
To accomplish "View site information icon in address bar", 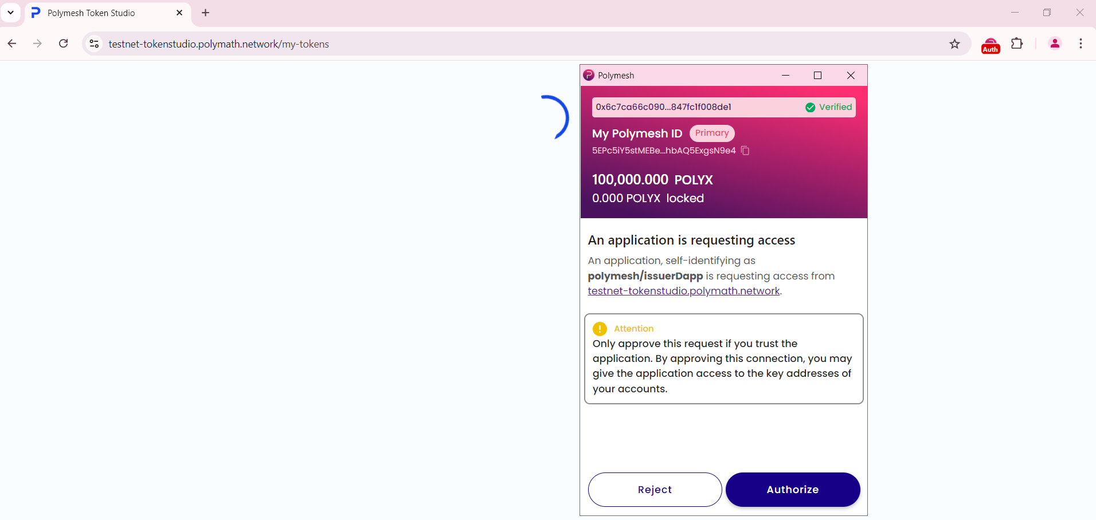I will pyautogui.click(x=95, y=44).
